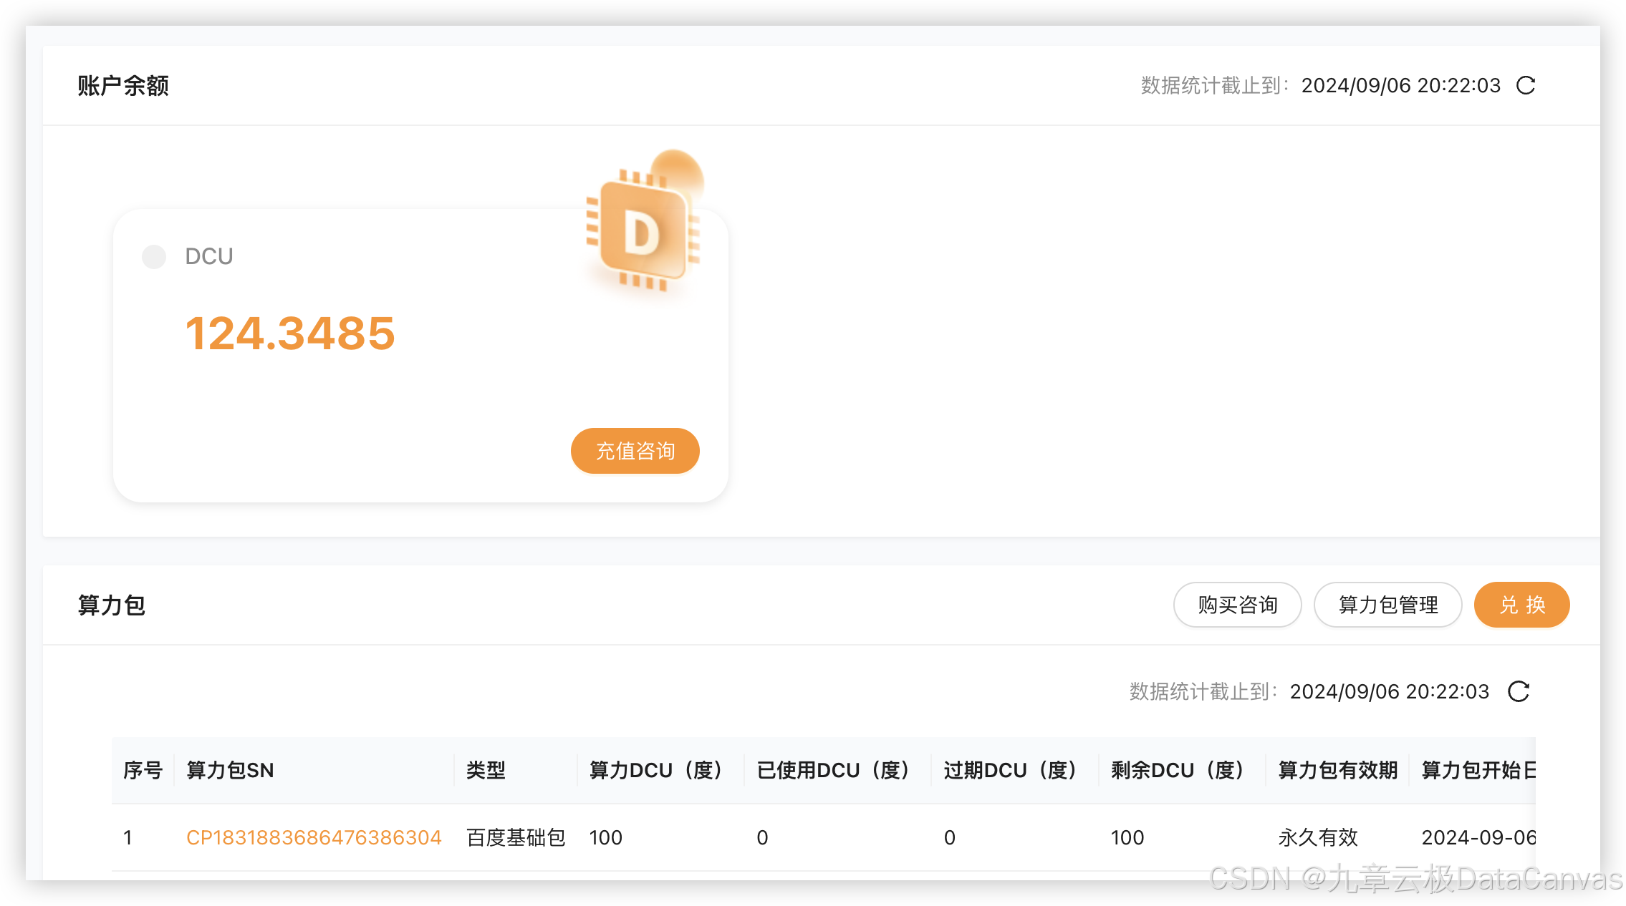1626x906 pixels.
Task: Click the 剩余DCU（度） column header
Action: [x=1177, y=770]
